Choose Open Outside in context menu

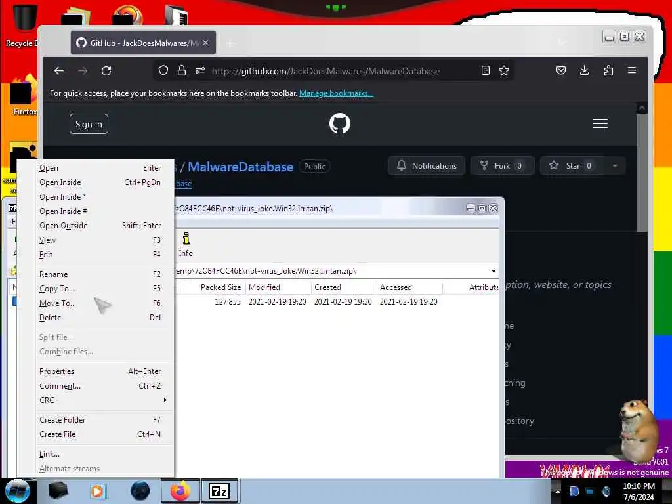[x=100, y=226]
